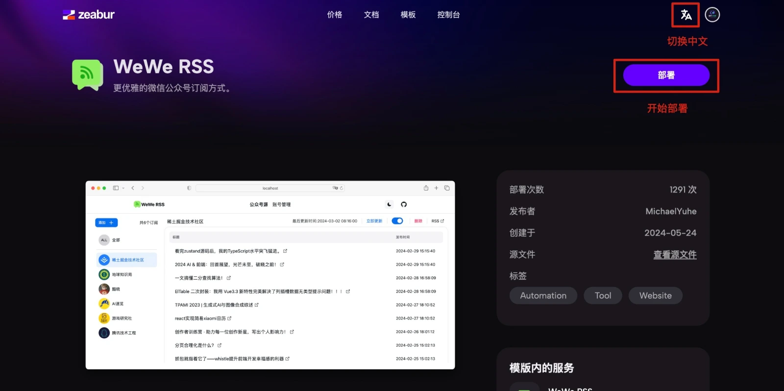The height and width of the screenshot is (391, 784).
Task: Click the publisher name MichaelYuhe
Action: point(671,211)
